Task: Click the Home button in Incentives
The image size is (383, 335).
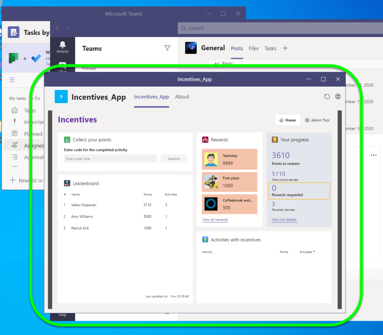Action: [x=288, y=120]
